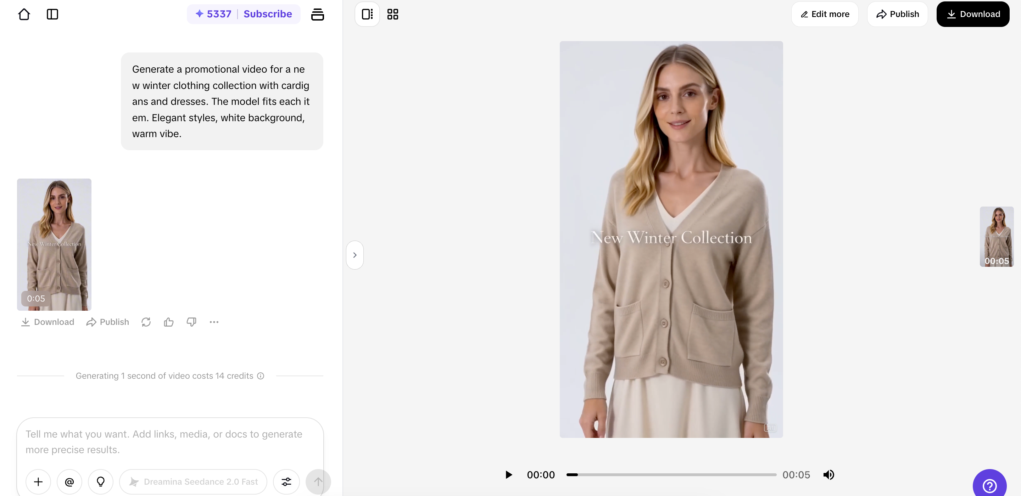This screenshot has width=1021, height=496.
Task: Regenerate the video with refresh icon
Action: pyautogui.click(x=146, y=322)
